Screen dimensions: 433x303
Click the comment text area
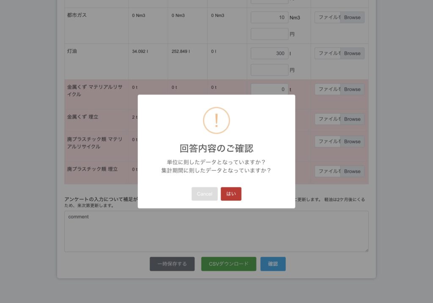(x=216, y=231)
